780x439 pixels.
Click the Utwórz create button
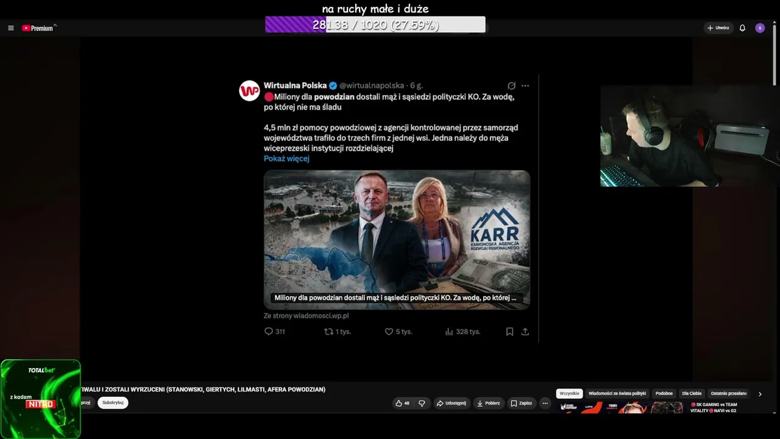(718, 28)
